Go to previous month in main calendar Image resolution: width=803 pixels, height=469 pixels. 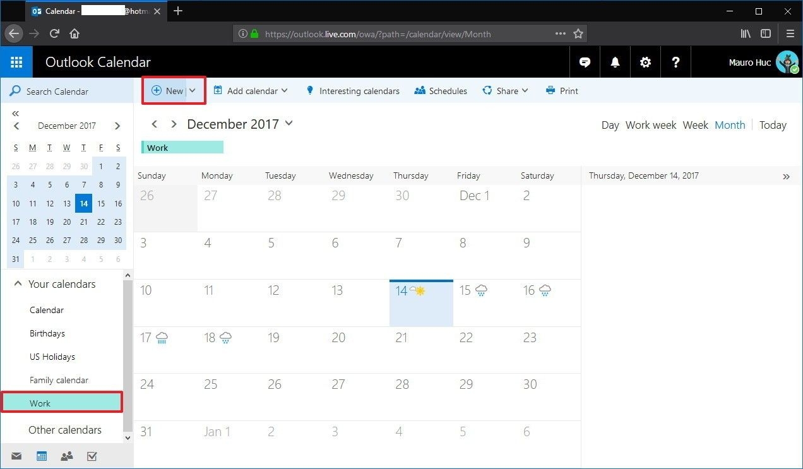coord(155,124)
